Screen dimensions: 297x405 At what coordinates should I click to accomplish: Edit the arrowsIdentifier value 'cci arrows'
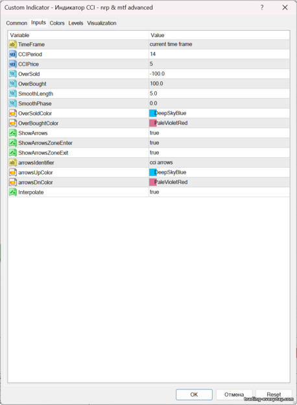click(161, 163)
